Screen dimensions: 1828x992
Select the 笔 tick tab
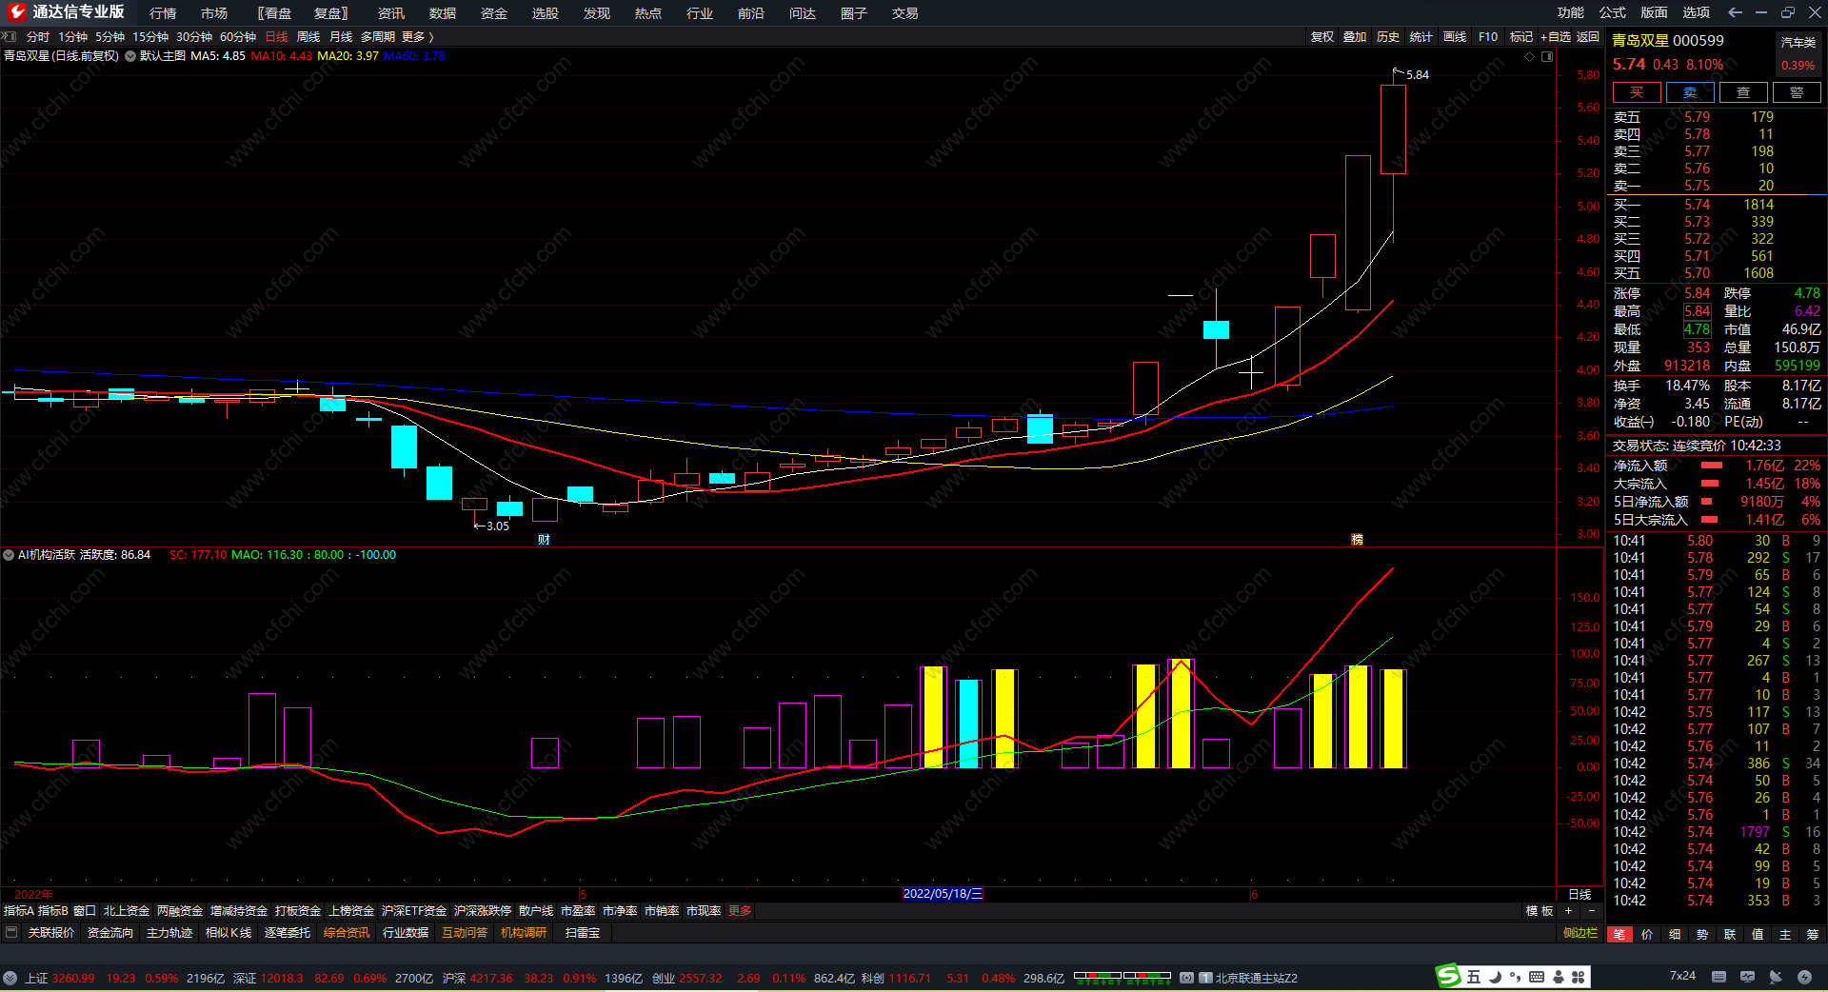1619,935
